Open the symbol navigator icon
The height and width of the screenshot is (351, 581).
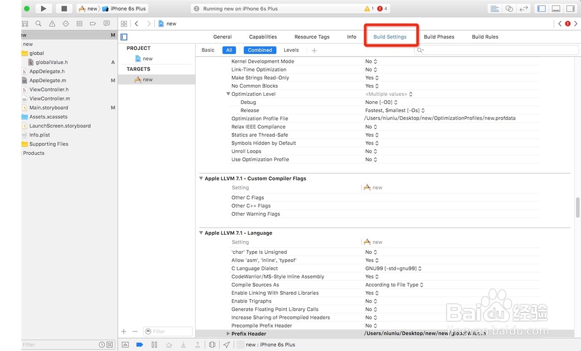point(25,23)
